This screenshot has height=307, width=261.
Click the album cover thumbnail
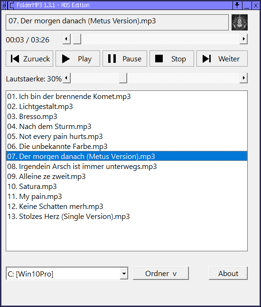pyautogui.click(x=240, y=22)
